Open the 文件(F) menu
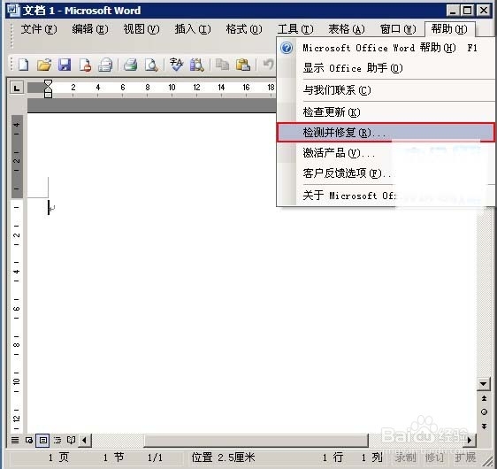497x469 pixels. point(39,29)
